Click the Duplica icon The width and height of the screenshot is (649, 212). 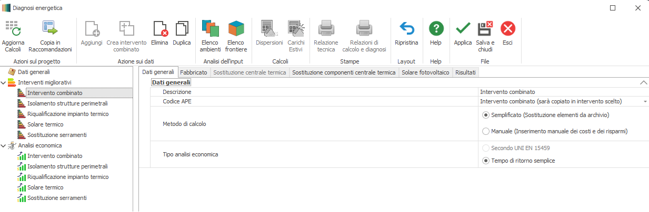[x=182, y=28]
